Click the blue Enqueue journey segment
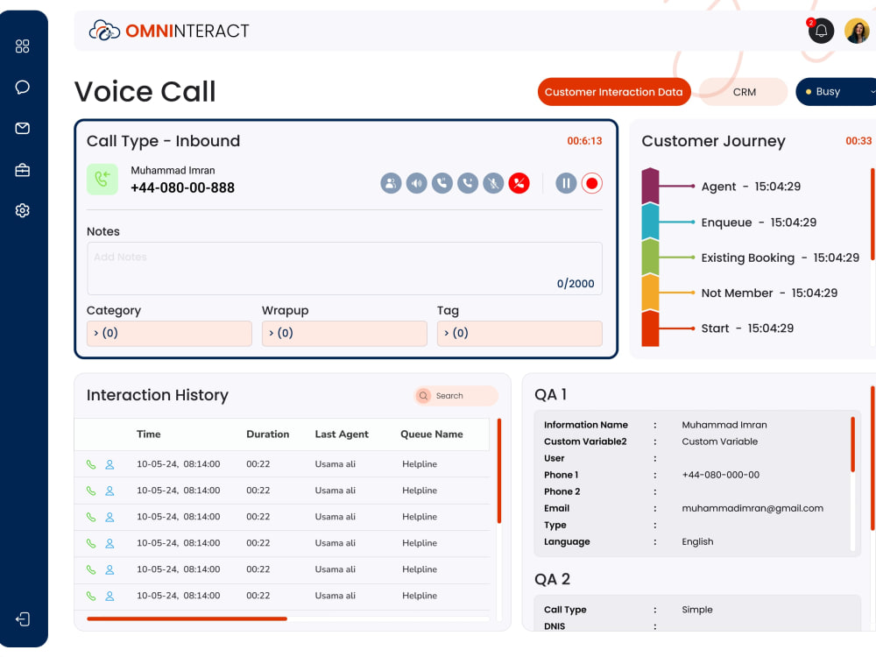Viewport: 876px width, 657px height. point(650,222)
